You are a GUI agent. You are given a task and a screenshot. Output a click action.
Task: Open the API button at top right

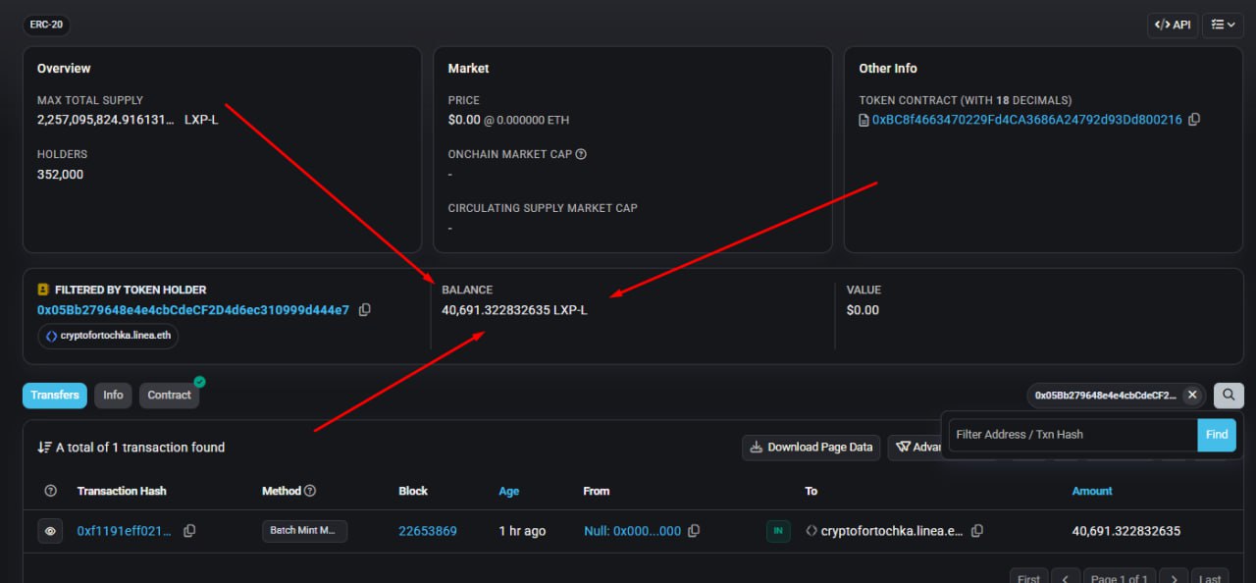pos(1173,25)
